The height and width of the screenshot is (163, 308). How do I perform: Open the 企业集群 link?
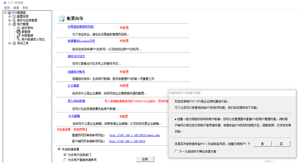[x=73, y=86]
